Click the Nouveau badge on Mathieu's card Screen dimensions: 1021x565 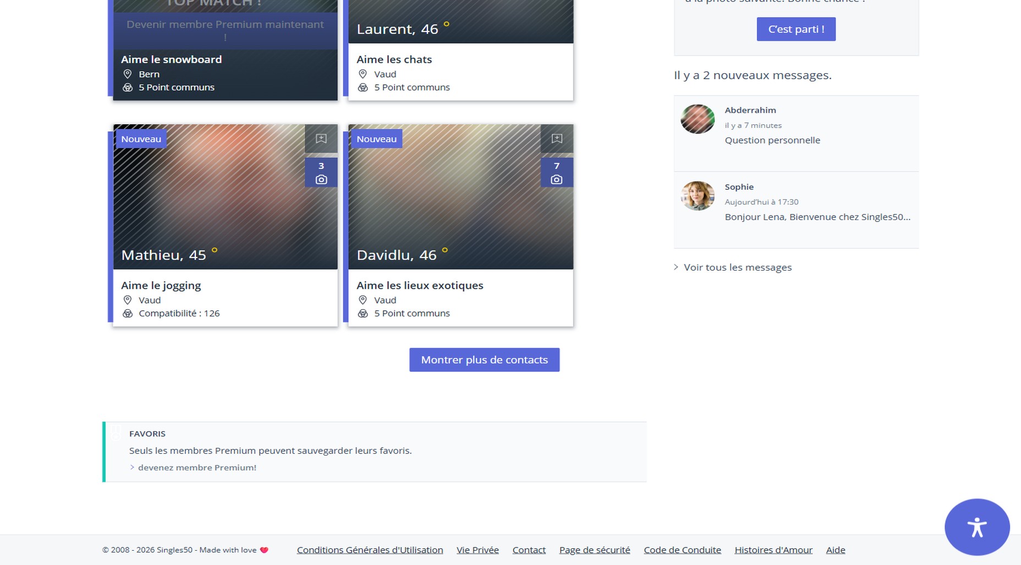click(x=141, y=139)
